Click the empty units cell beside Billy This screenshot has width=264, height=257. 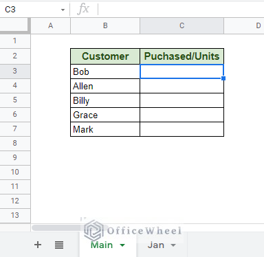click(181, 100)
